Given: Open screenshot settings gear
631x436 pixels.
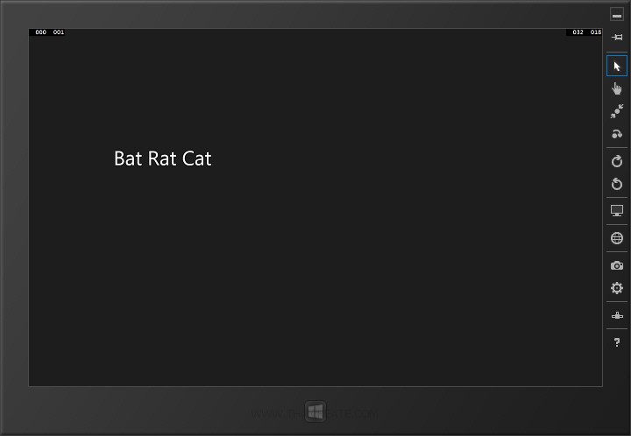Looking at the screenshot, I should 617,288.
